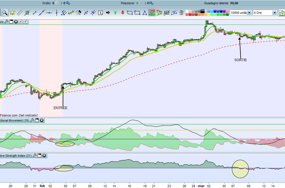Choose the pink color swatch
The height and width of the screenshot is (188, 285).
click(x=227, y=11)
